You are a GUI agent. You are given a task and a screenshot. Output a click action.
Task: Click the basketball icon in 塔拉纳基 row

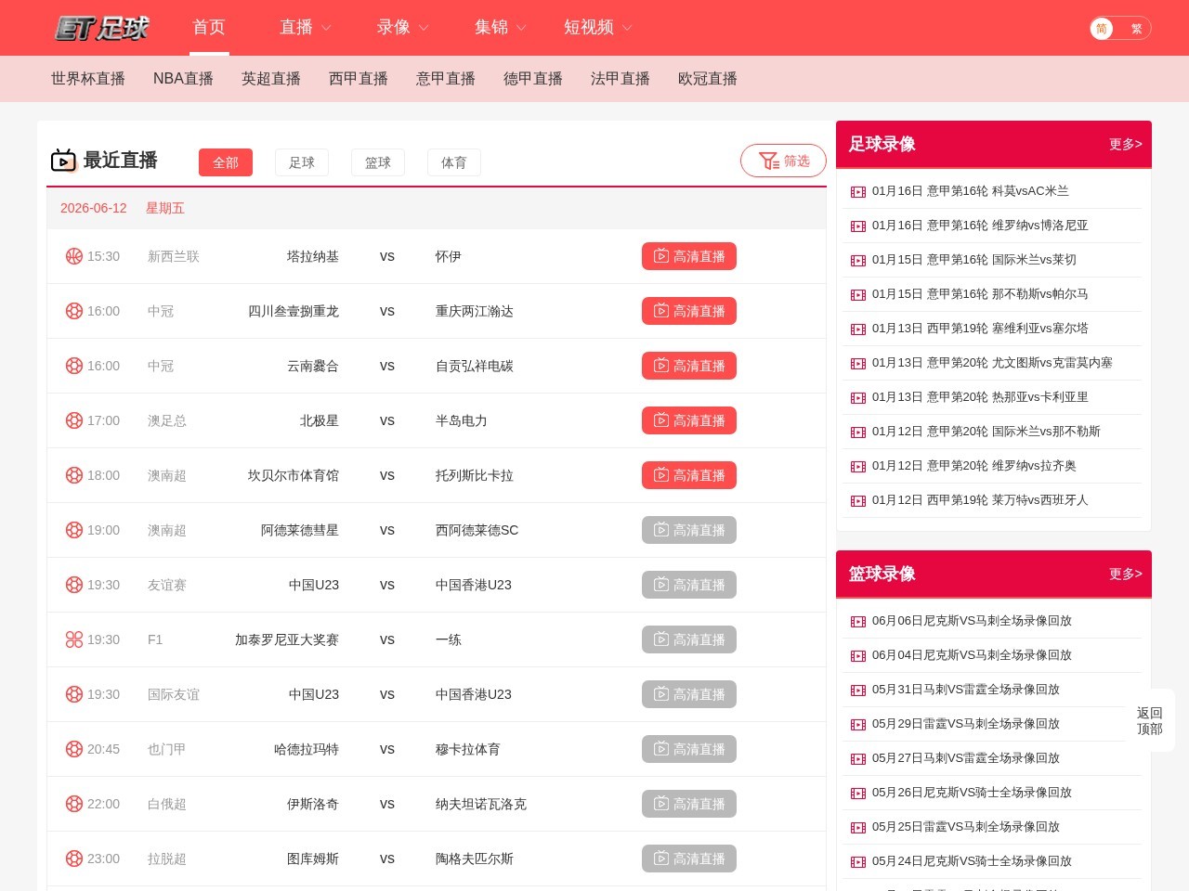click(x=74, y=256)
